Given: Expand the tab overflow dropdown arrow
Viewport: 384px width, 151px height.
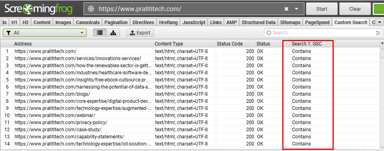Looking at the screenshot, I should (x=379, y=23).
